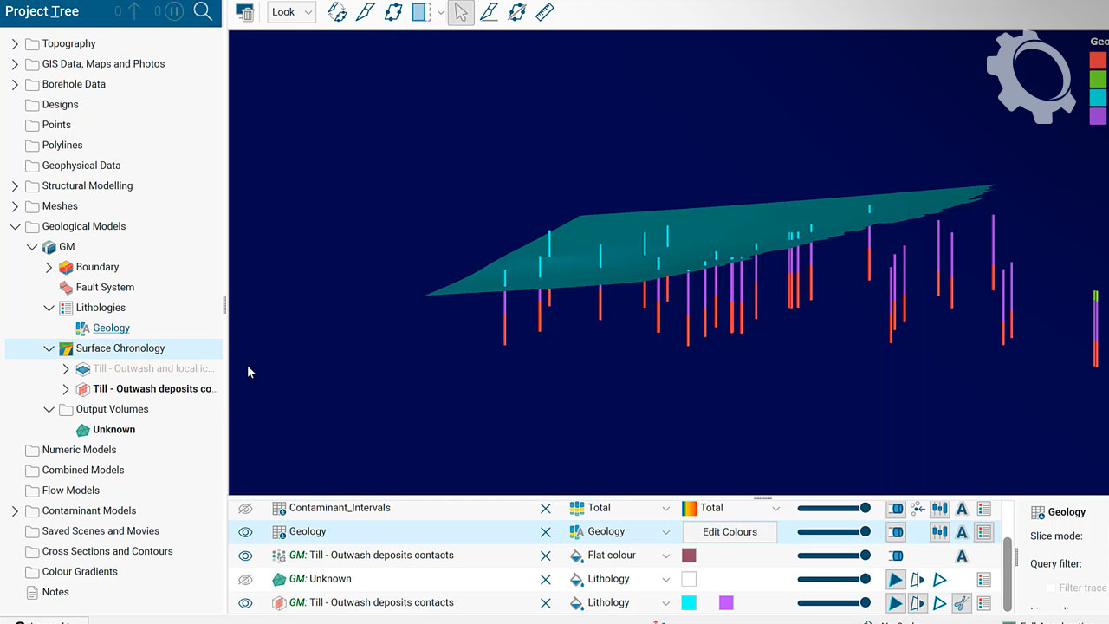Hide the Geology layer in scene list
The width and height of the screenshot is (1109, 624).
tap(245, 532)
